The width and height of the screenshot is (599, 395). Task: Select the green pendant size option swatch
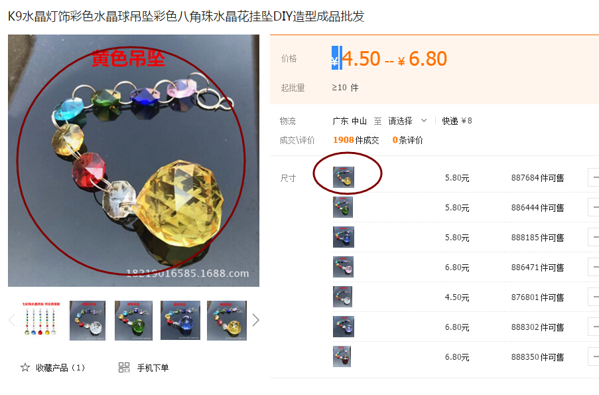click(343, 207)
